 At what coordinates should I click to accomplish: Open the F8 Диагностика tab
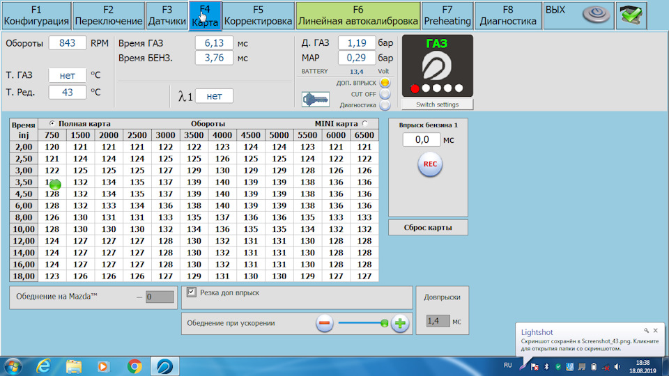tap(508, 15)
